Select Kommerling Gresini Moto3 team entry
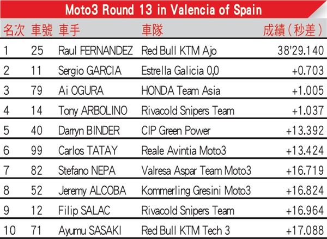The image size is (327, 239). coord(196,191)
